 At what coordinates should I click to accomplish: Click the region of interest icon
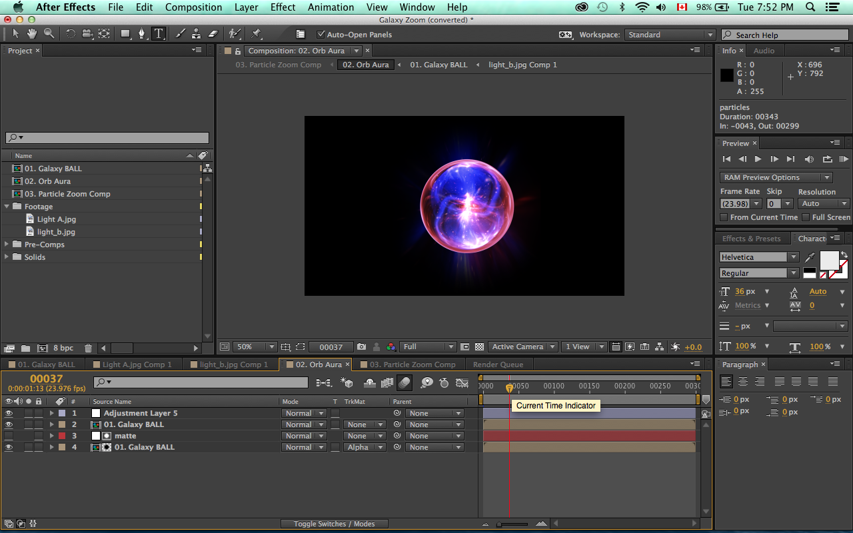tap(464, 346)
